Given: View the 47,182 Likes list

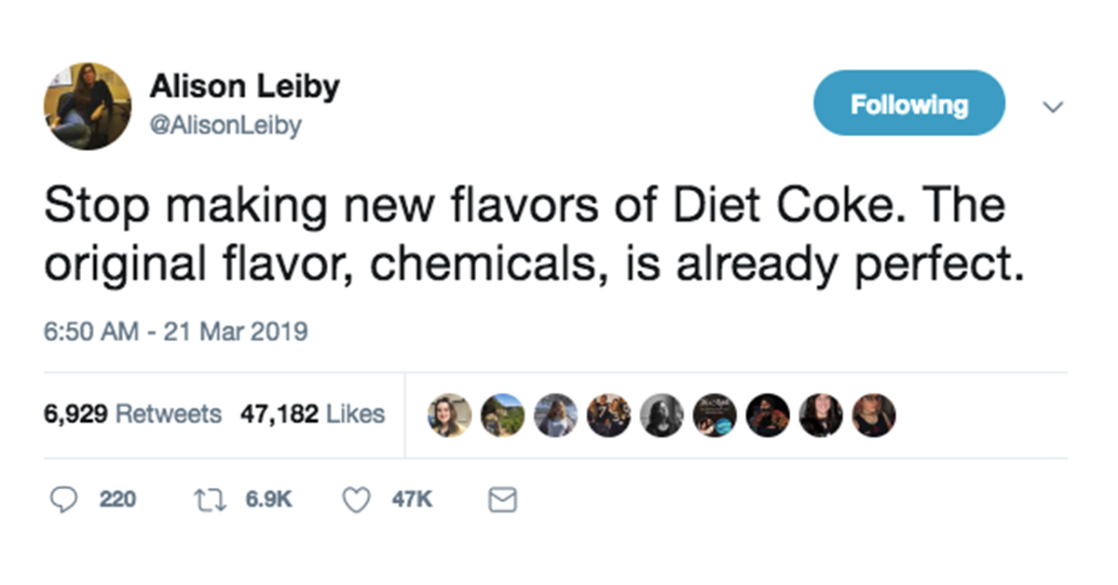Looking at the screenshot, I should pyautogui.click(x=313, y=414).
